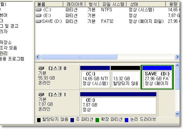
Task: Click the horizontal scrollbar thumb in volume list
Action: click(x=79, y=57)
